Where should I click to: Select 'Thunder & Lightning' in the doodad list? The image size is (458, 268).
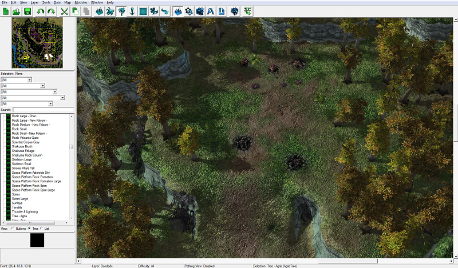point(25,212)
